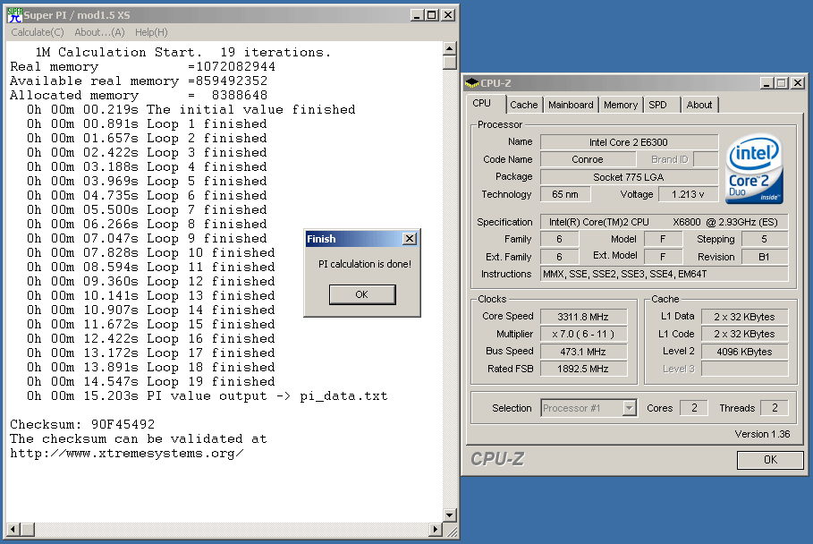813x544 pixels.
Task: Click the Super PI vertical scroll down arrow
Action: point(450,515)
